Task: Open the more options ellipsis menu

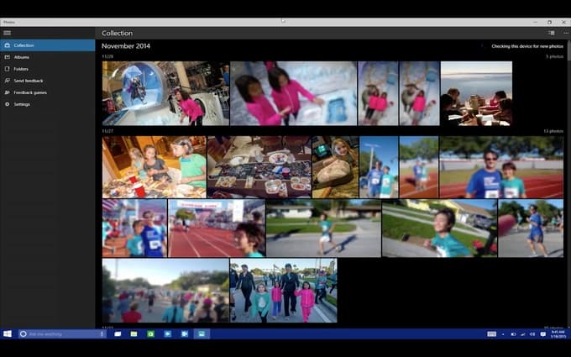Action: coord(565,33)
